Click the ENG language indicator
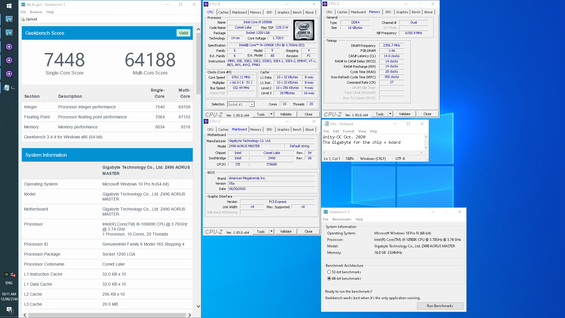This screenshot has height=318, width=565. pos(9,283)
